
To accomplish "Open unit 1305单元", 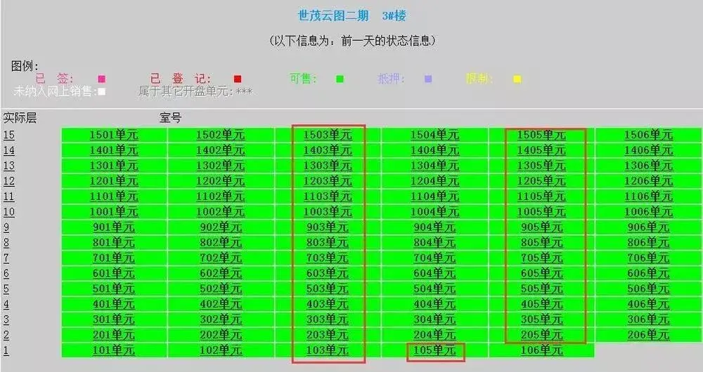I will click(x=541, y=166).
